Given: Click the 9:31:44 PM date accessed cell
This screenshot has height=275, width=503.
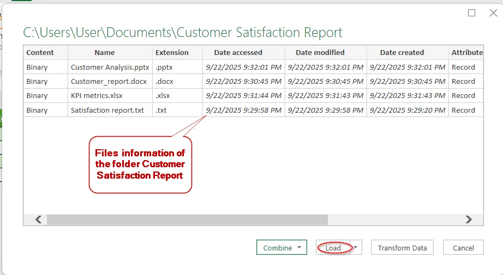Looking at the screenshot, I should (244, 95).
